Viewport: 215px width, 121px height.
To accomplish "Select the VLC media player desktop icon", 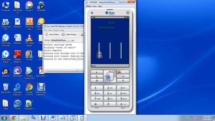I will point(29,40).
